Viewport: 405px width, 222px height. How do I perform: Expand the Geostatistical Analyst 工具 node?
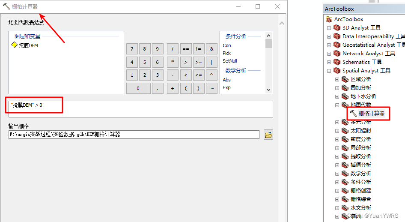(329, 45)
